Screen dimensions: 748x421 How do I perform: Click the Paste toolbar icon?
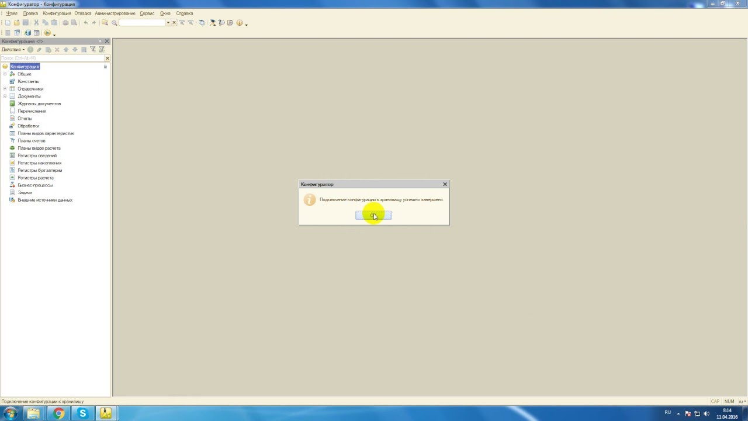pyautogui.click(x=54, y=23)
